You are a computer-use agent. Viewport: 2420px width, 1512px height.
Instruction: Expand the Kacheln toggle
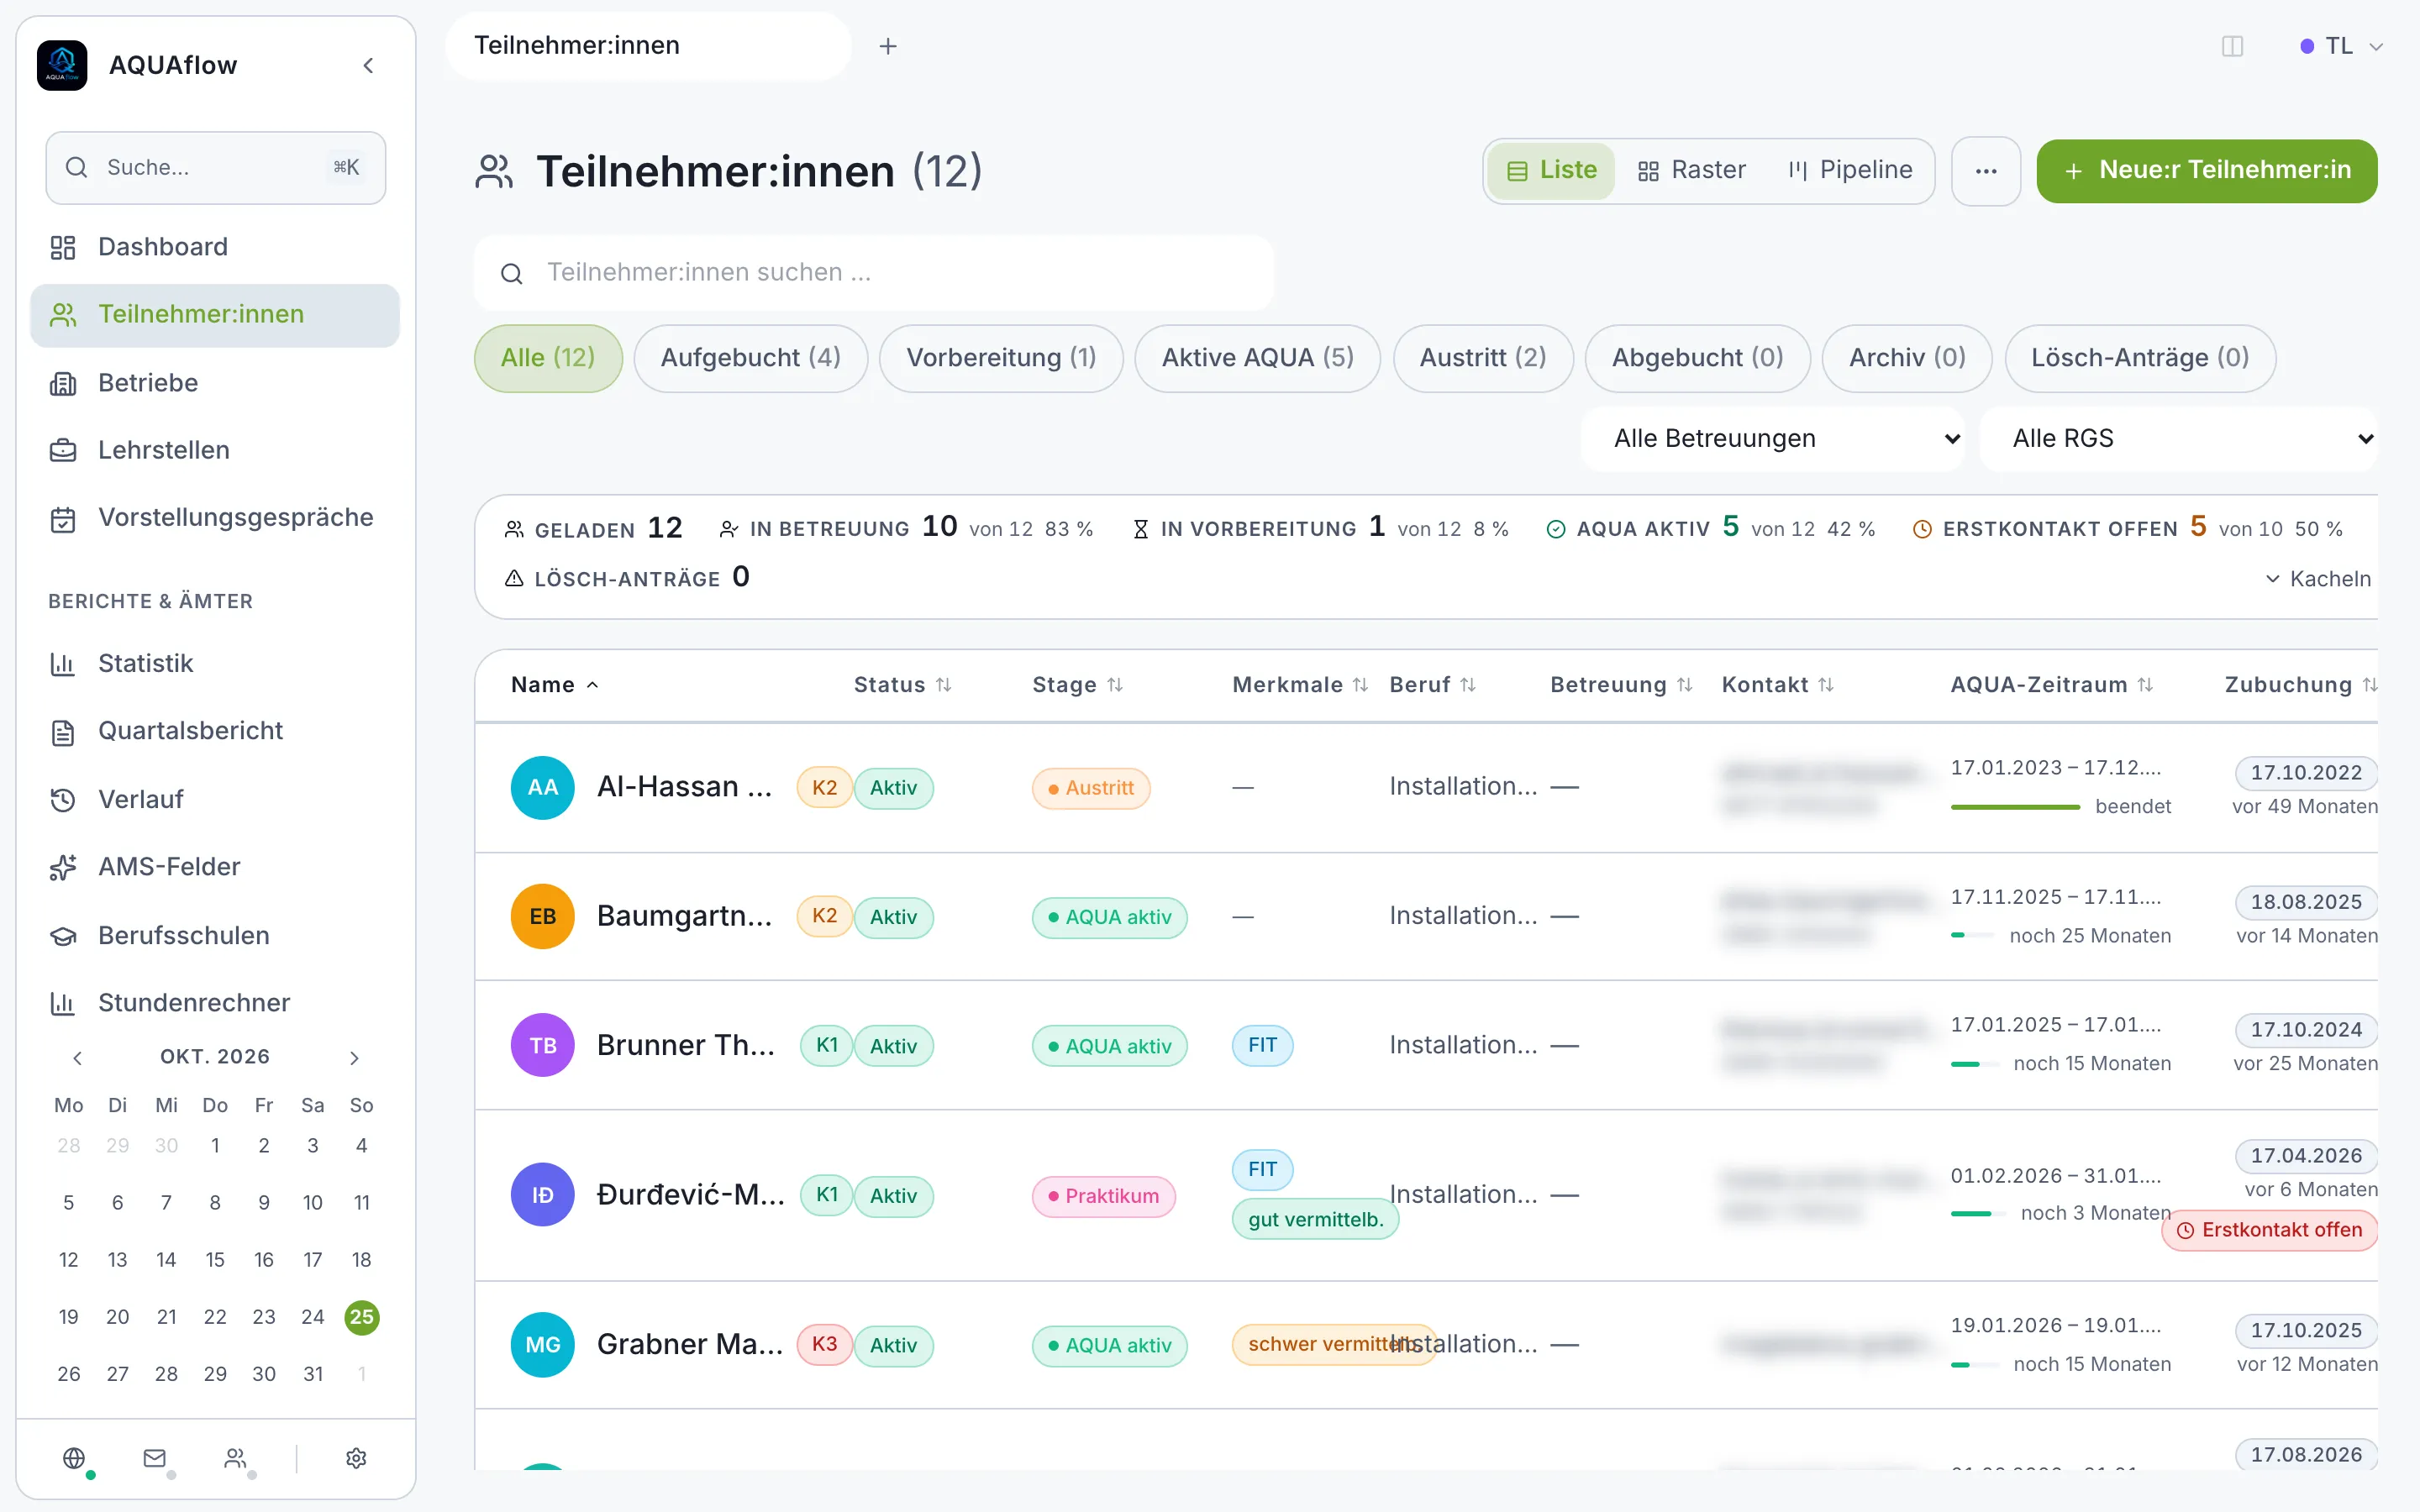[2318, 579]
